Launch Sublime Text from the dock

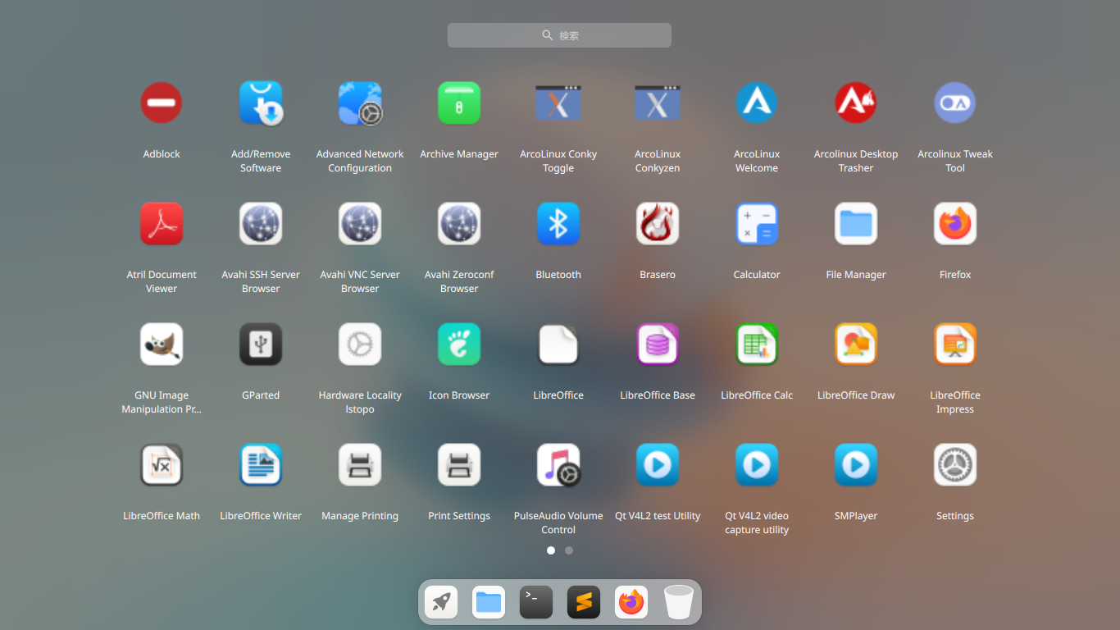(584, 602)
